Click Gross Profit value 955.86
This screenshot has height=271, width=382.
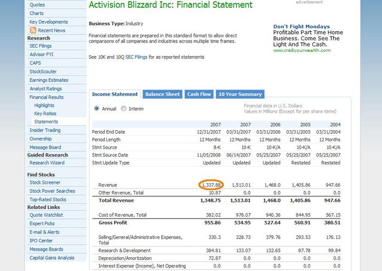point(212,223)
